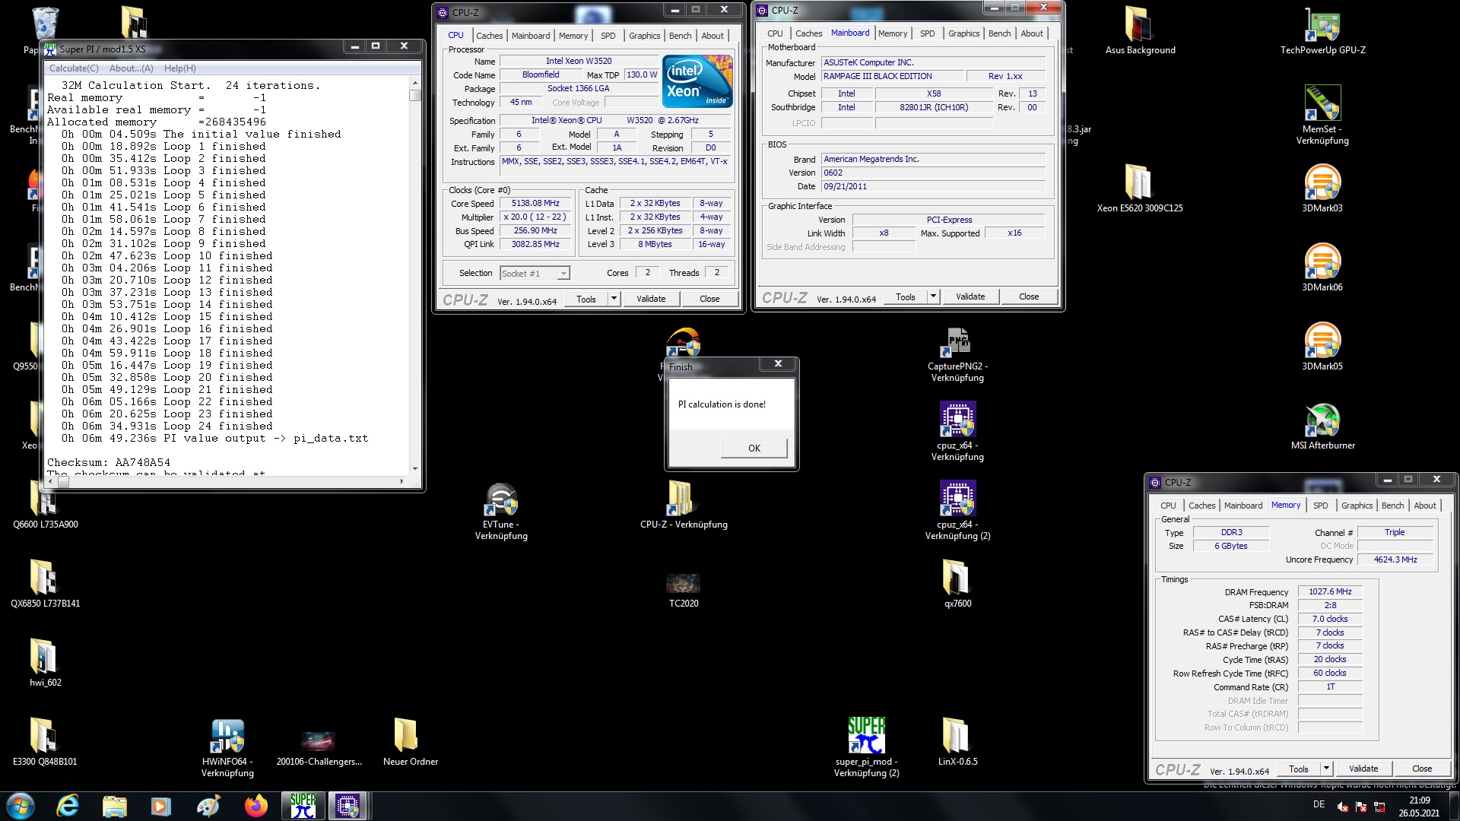Switch to Caches tab in first CPU-Z window
Image resolution: width=1460 pixels, height=821 pixels.
[x=489, y=36]
